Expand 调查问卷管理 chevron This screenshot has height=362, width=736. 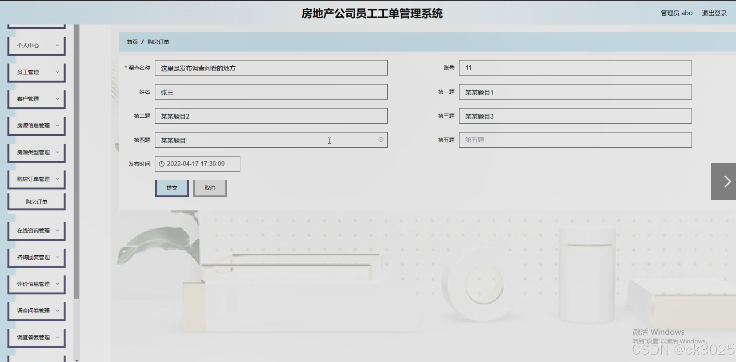(57, 311)
